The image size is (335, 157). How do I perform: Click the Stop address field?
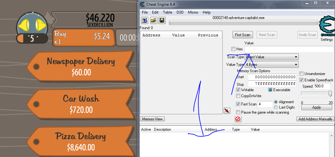click(x=272, y=84)
